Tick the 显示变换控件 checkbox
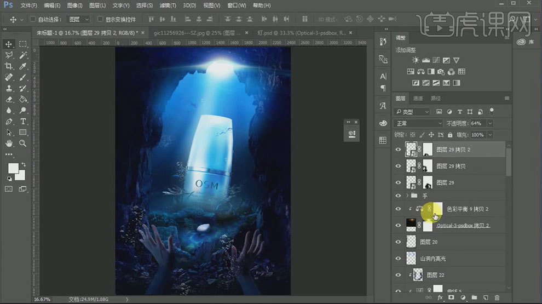The width and height of the screenshot is (542, 304). tap(100, 19)
